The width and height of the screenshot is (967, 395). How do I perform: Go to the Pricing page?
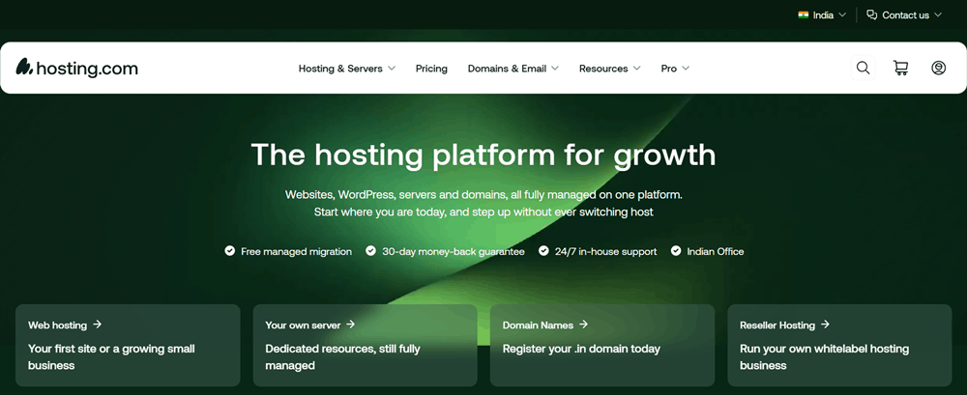(x=431, y=69)
